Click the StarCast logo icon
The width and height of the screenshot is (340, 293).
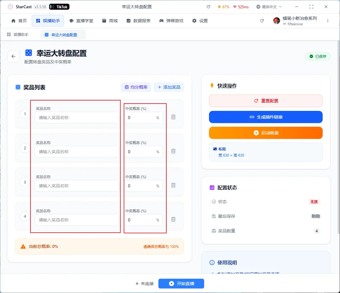pos(10,7)
